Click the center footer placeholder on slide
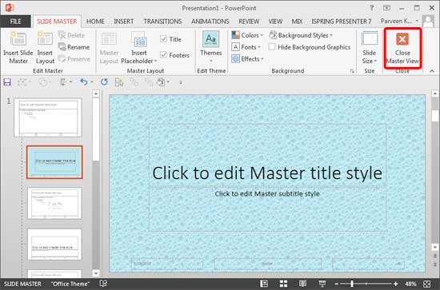Image resolution: width=440 pixels, height=290 pixels. (x=267, y=264)
